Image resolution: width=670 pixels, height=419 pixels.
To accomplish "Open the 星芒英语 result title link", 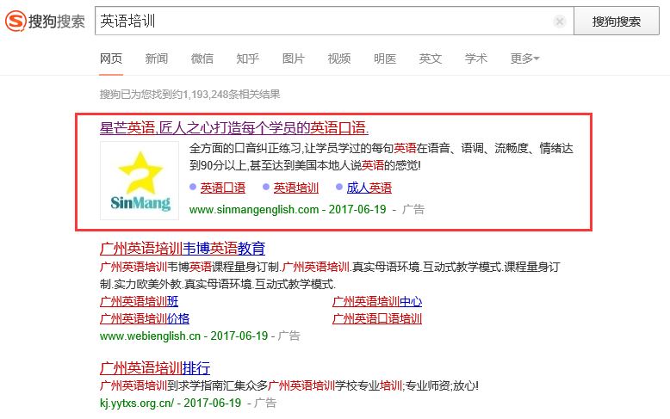I will click(234, 127).
